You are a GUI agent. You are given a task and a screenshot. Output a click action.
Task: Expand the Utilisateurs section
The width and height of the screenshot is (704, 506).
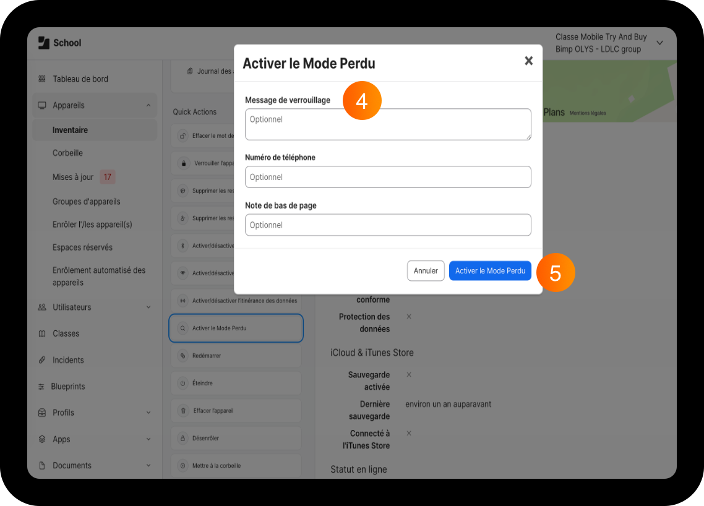coord(148,307)
